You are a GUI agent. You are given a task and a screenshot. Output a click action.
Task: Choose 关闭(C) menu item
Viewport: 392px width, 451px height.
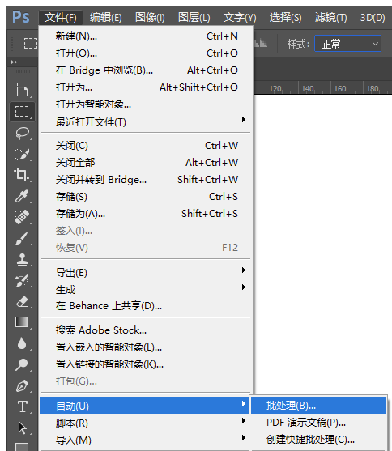147,146
